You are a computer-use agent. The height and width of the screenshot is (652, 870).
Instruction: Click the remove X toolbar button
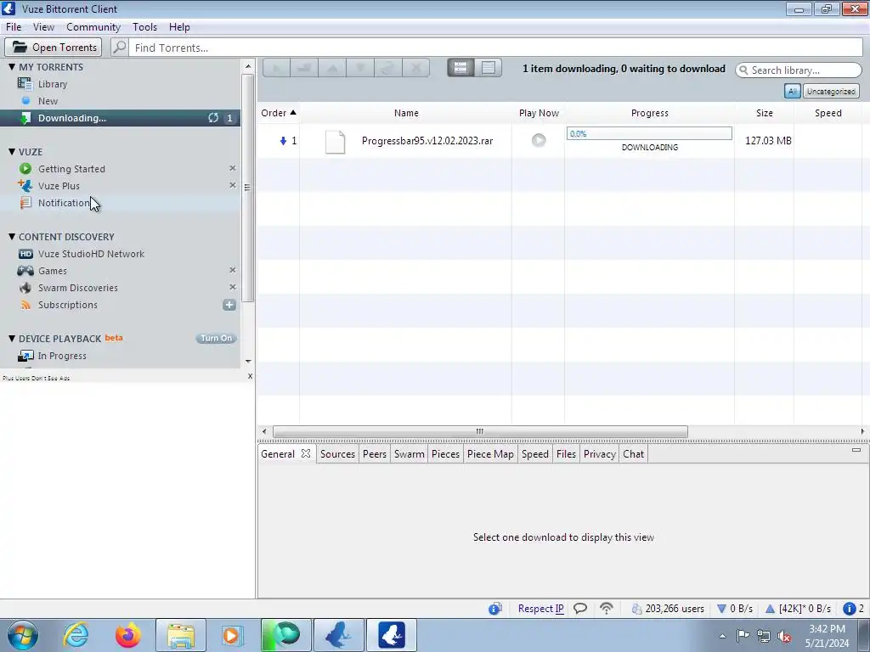point(415,68)
